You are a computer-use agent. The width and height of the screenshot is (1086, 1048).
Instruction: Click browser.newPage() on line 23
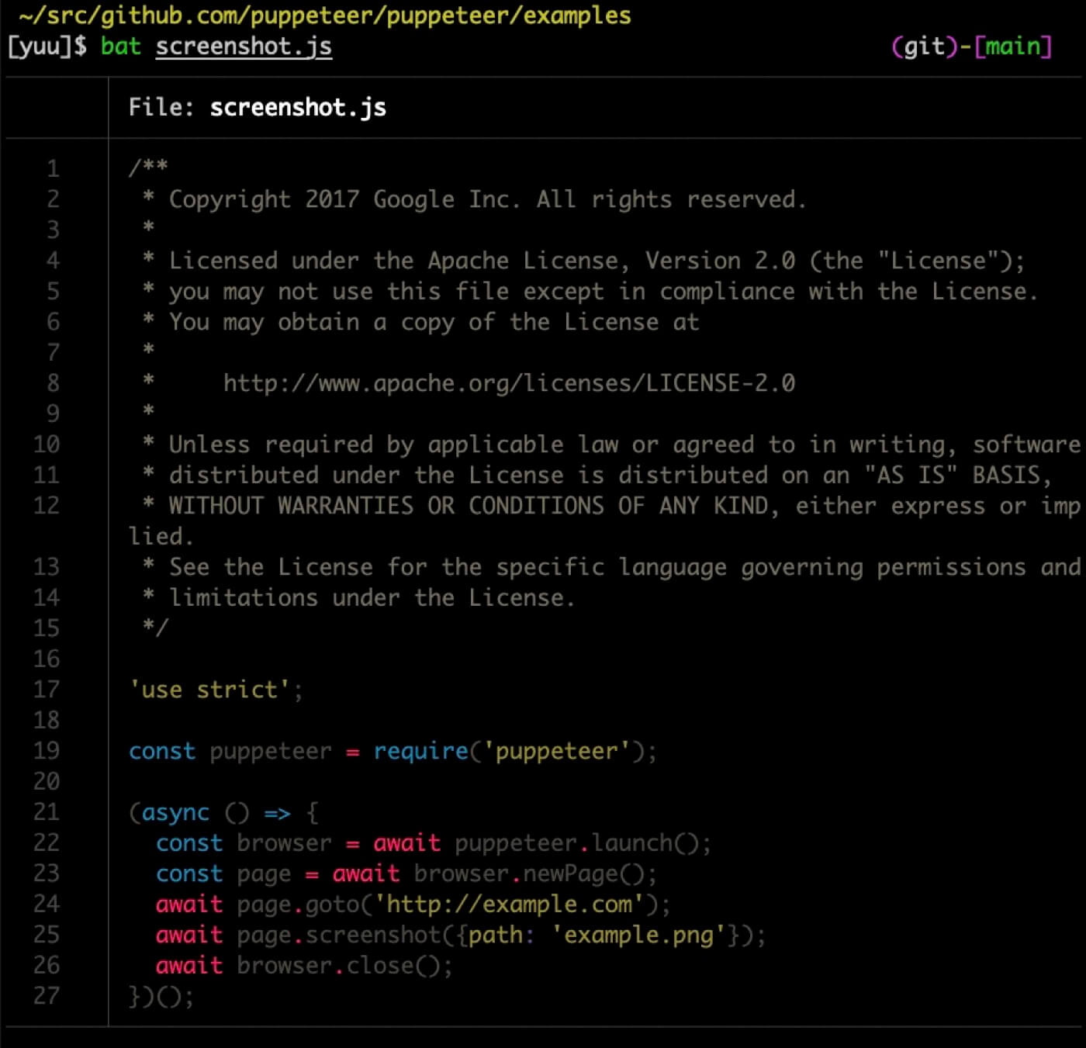click(530, 874)
